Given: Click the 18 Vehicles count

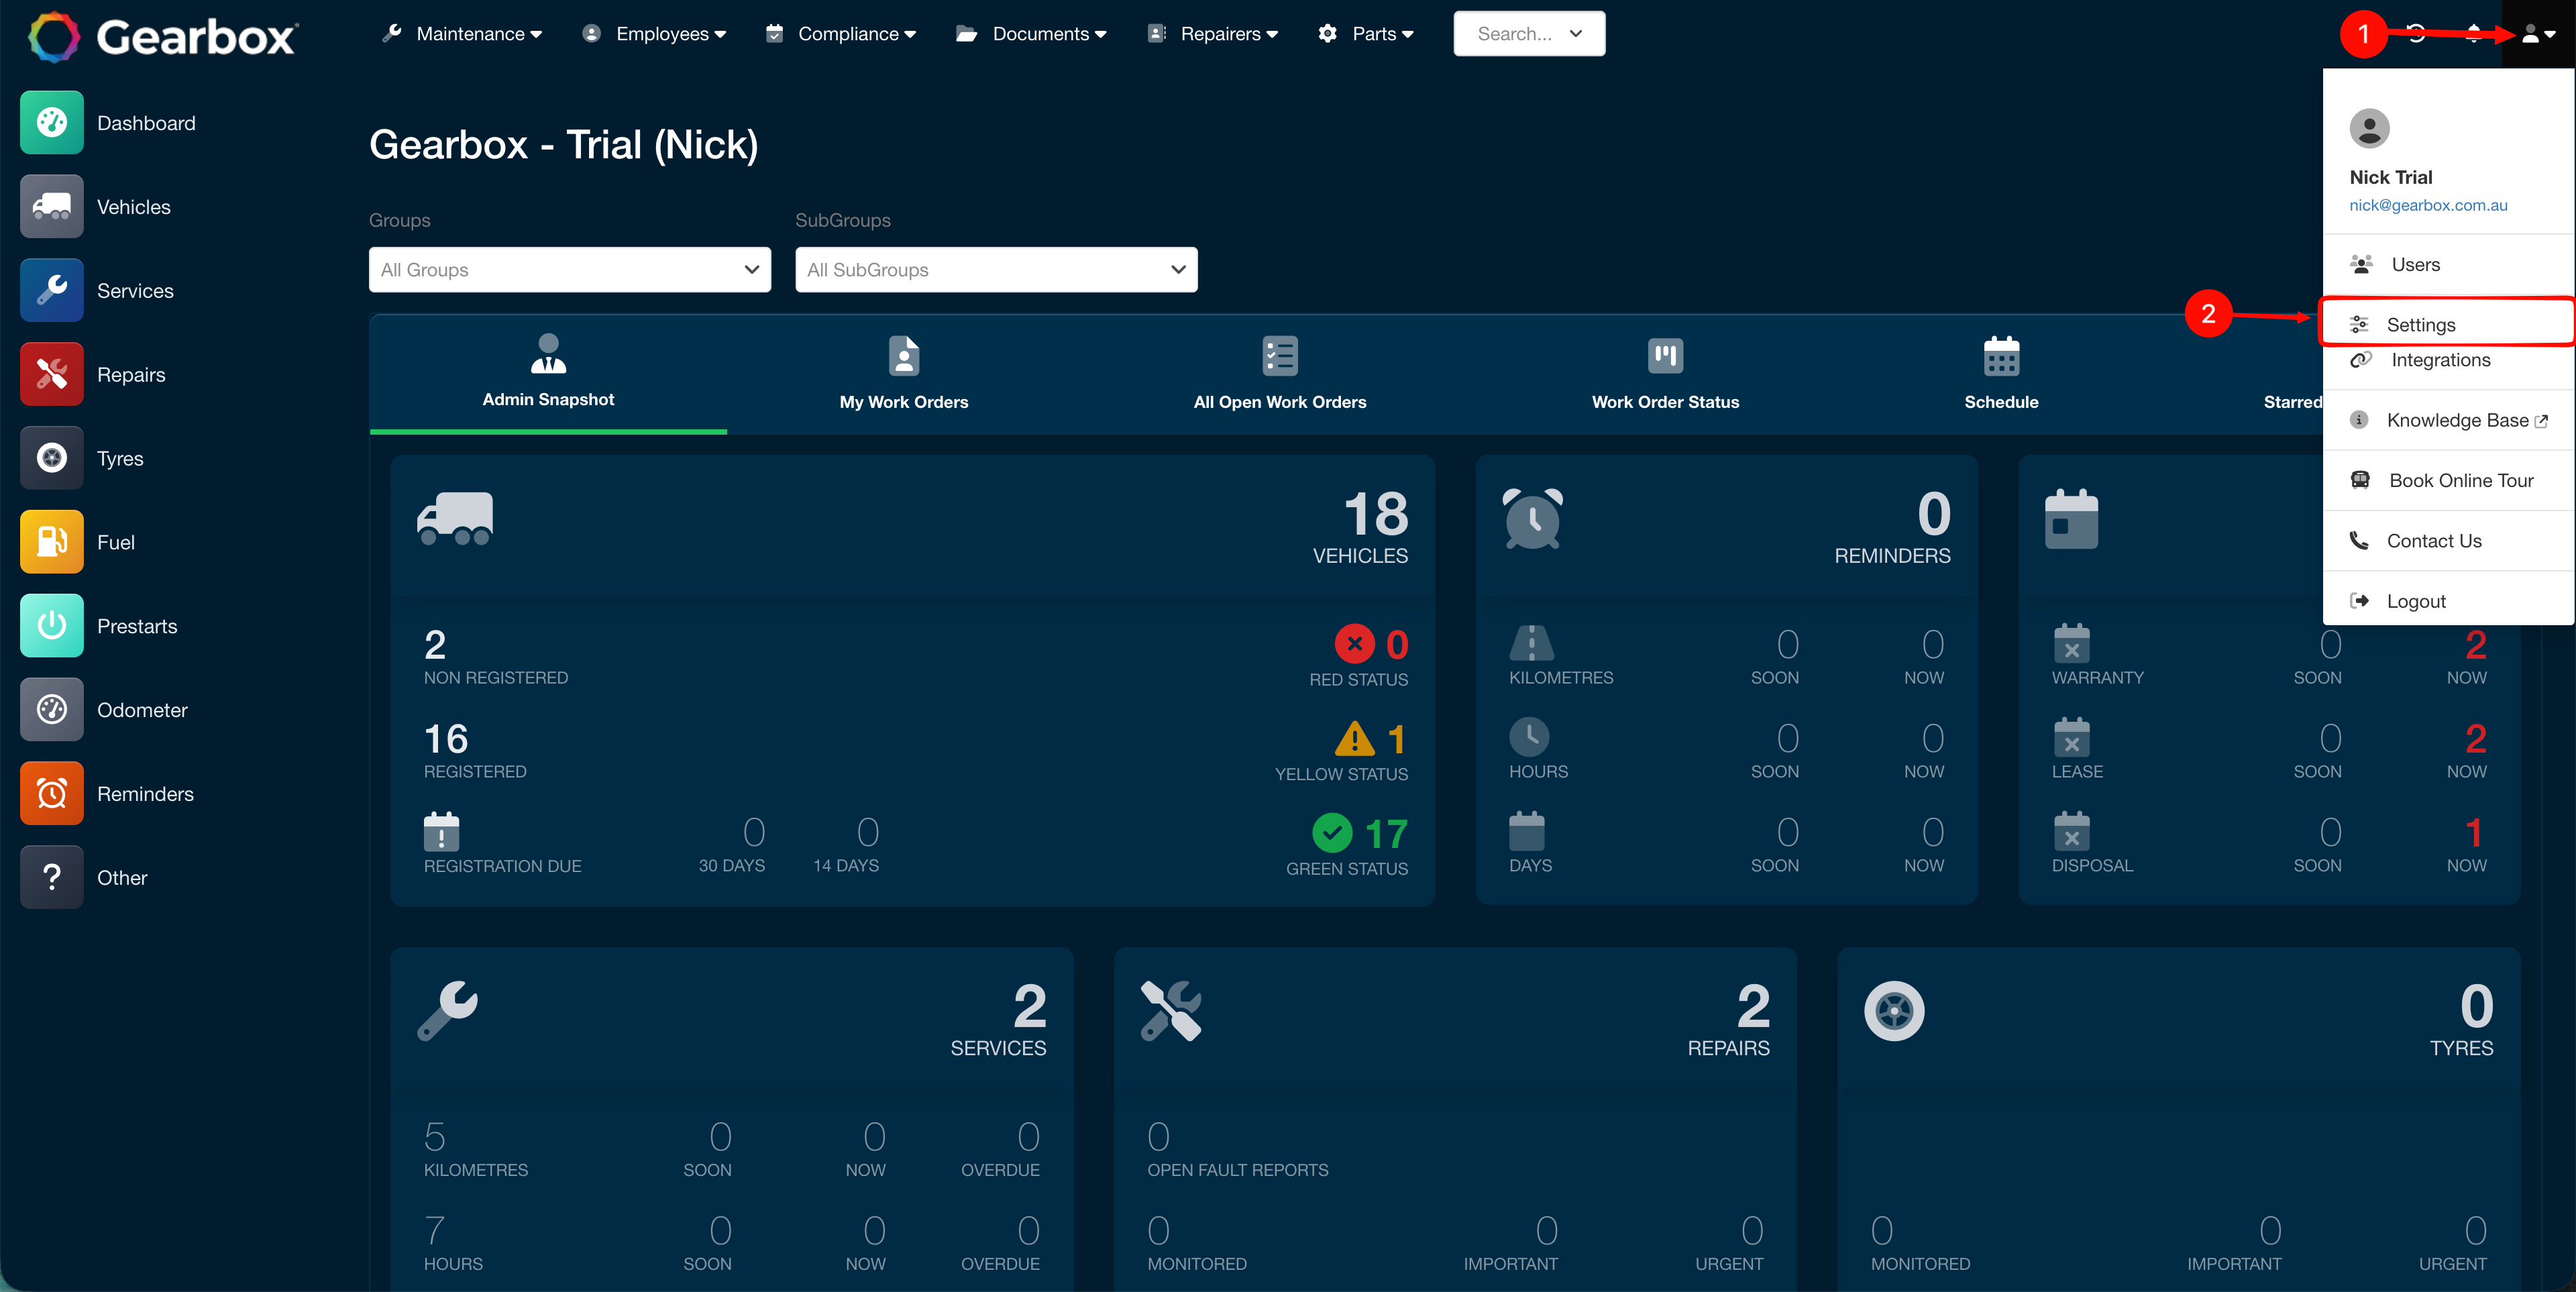Looking at the screenshot, I should [1376, 514].
